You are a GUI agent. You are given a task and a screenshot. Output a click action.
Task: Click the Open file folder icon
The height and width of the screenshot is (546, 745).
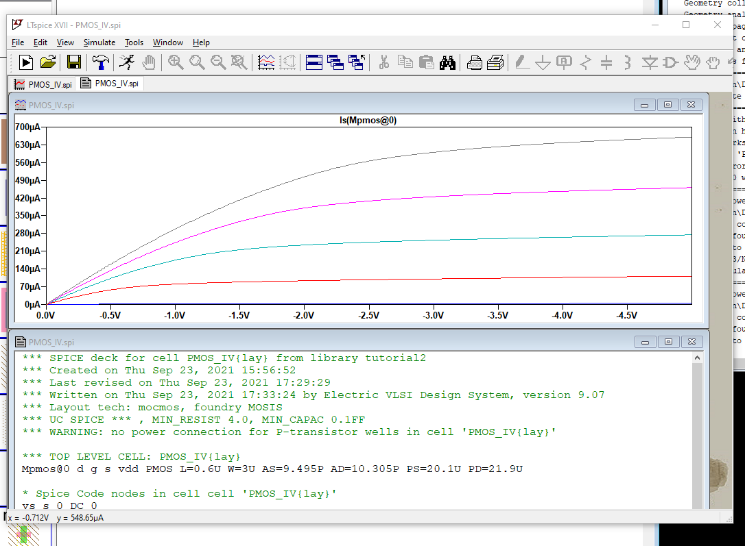click(47, 62)
